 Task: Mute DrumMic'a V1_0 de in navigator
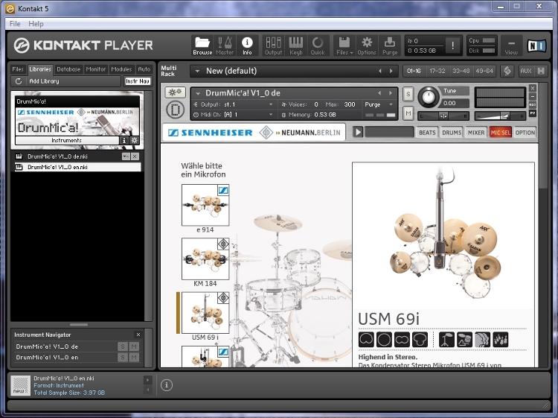(134, 346)
